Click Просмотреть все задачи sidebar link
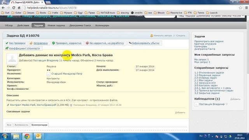This screenshot has width=249, height=140. (209, 41)
